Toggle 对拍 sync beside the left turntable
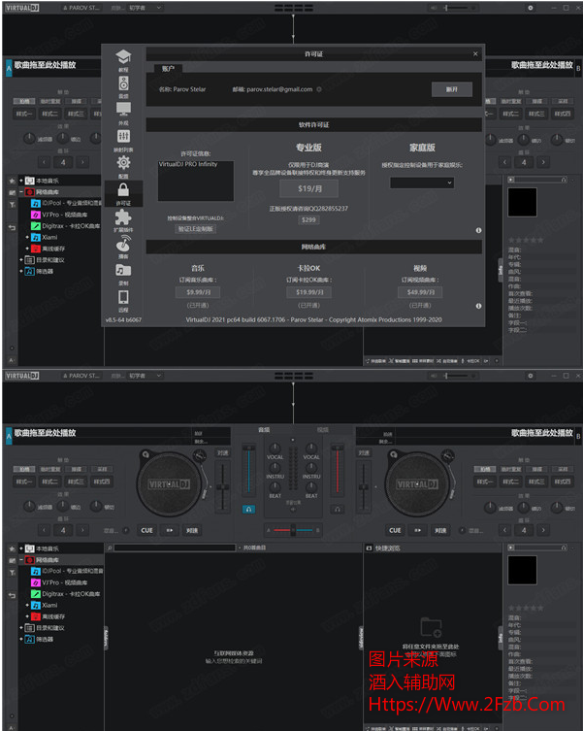 223,451
